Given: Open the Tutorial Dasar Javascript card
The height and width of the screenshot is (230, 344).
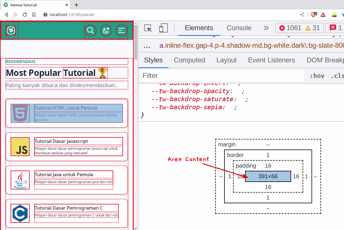Looking at the screenshot, I should coord(67,147).
